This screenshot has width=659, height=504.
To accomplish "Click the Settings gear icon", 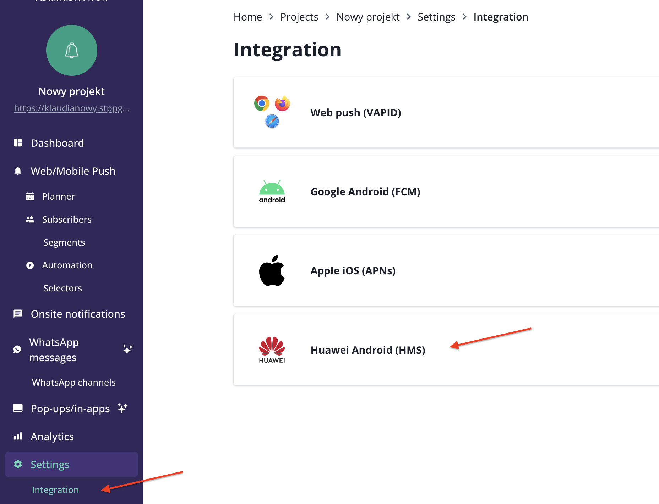I will pyautogui.click(x=18, y=464).
